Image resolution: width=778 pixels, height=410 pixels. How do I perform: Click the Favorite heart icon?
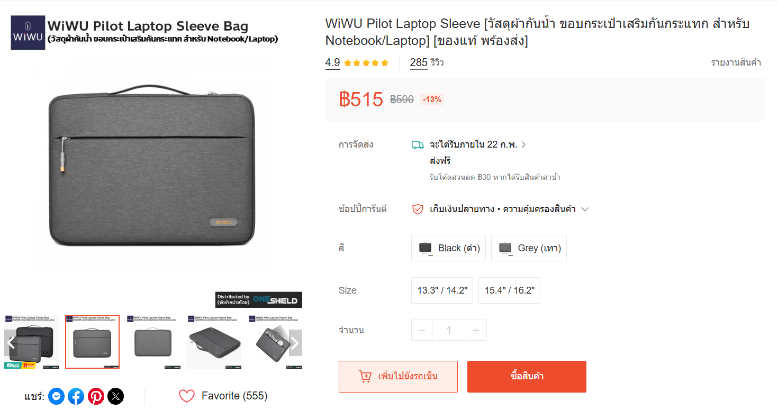(x=187, y=396)
